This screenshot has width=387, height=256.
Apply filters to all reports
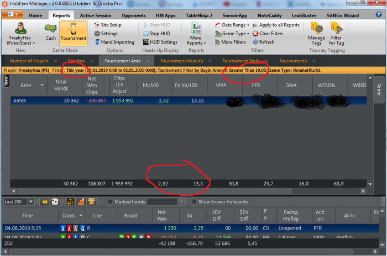(276, 25)
